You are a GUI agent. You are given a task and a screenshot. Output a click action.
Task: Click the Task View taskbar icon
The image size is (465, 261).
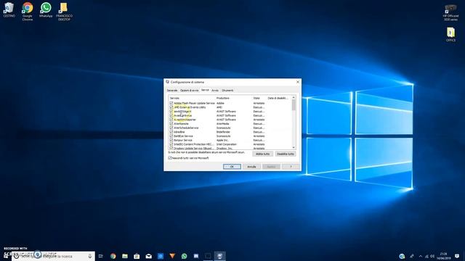101,256
